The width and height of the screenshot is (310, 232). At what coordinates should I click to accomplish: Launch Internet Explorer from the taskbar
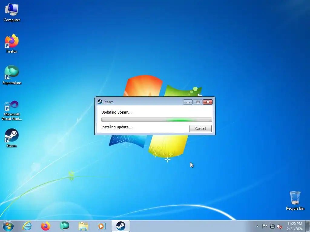click(x=27, y=226)
